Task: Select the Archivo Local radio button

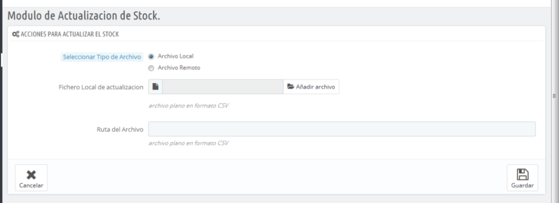Action: point(151,57)
